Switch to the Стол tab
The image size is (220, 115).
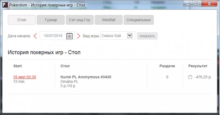tap(22, 20)
